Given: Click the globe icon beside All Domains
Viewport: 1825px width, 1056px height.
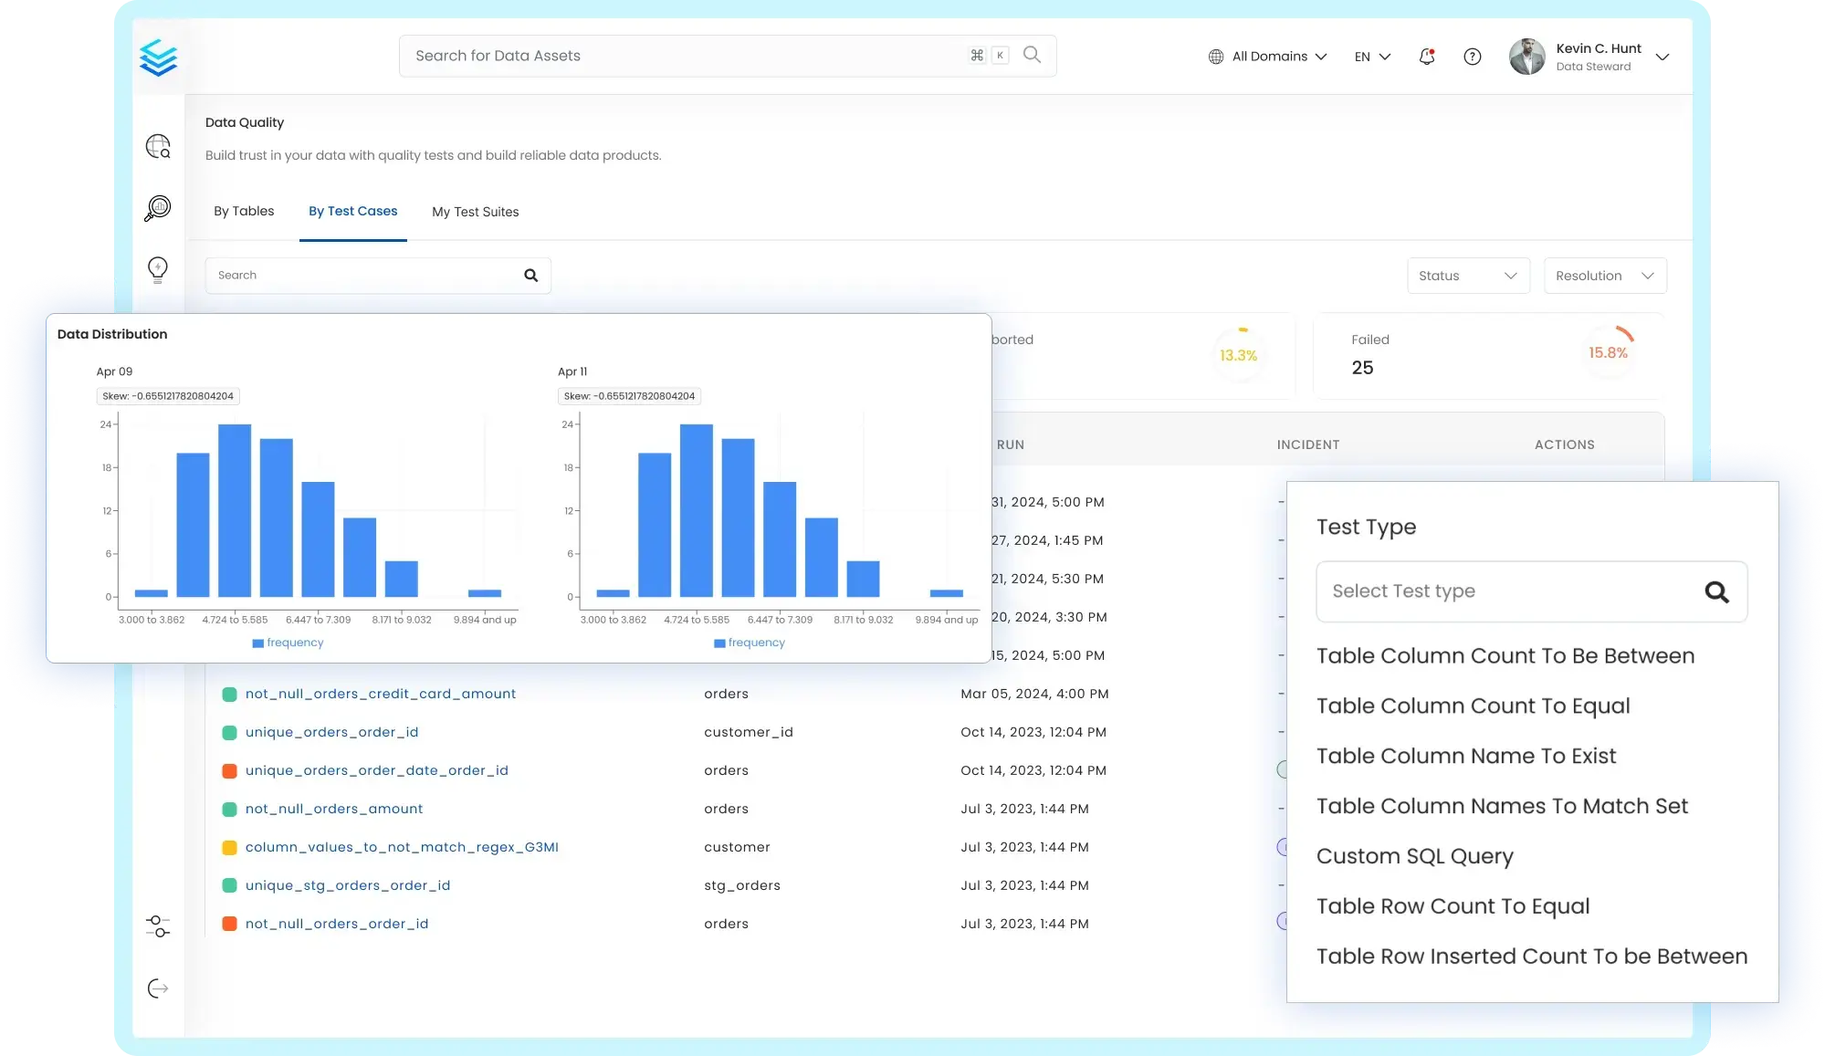Looking at the screenshot, I should (x=1216, y=57).
